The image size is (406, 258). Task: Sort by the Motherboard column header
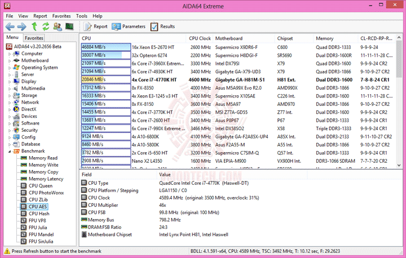pyautogui.click(x=244, y=38)
